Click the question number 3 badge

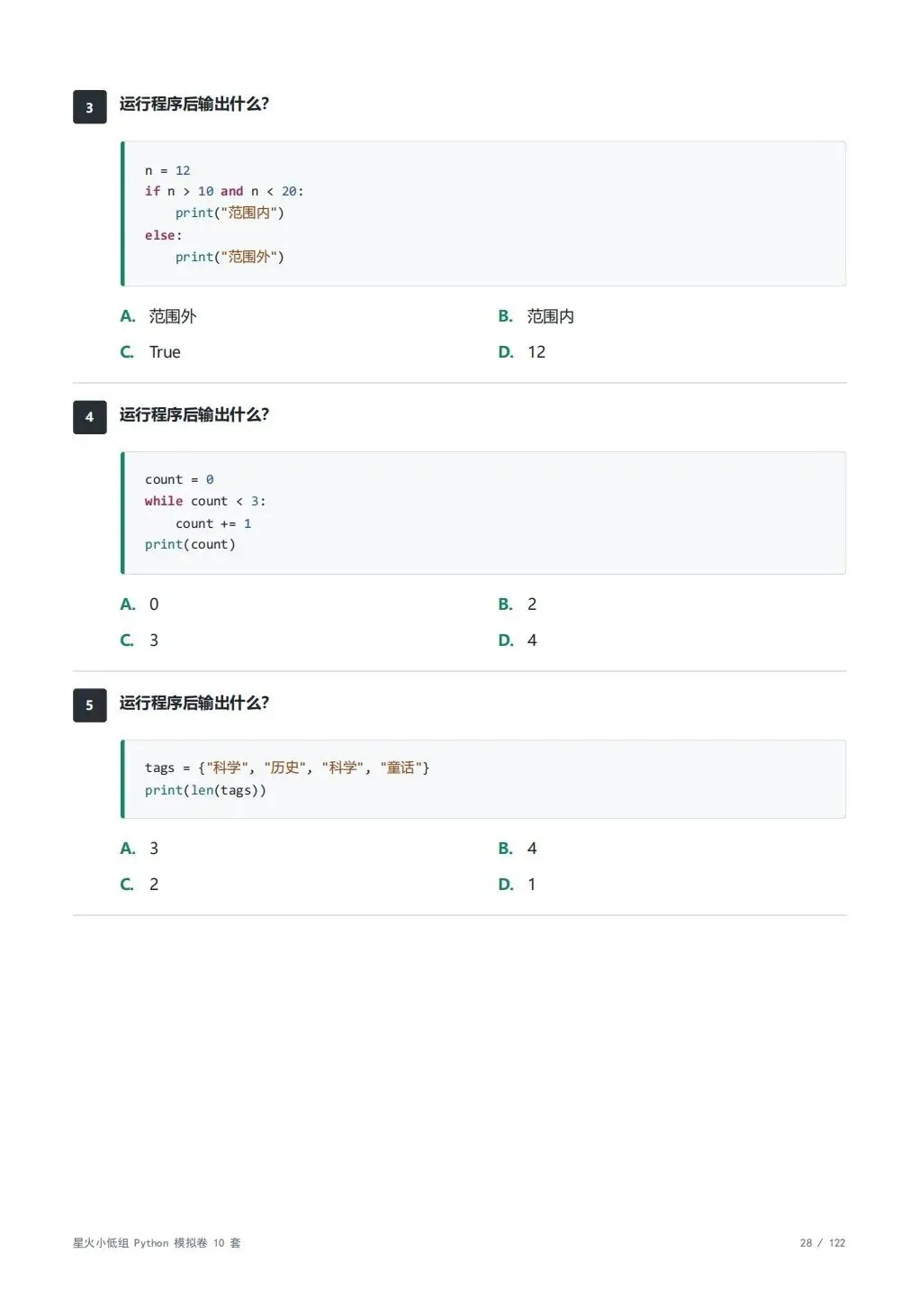[90, 107]
